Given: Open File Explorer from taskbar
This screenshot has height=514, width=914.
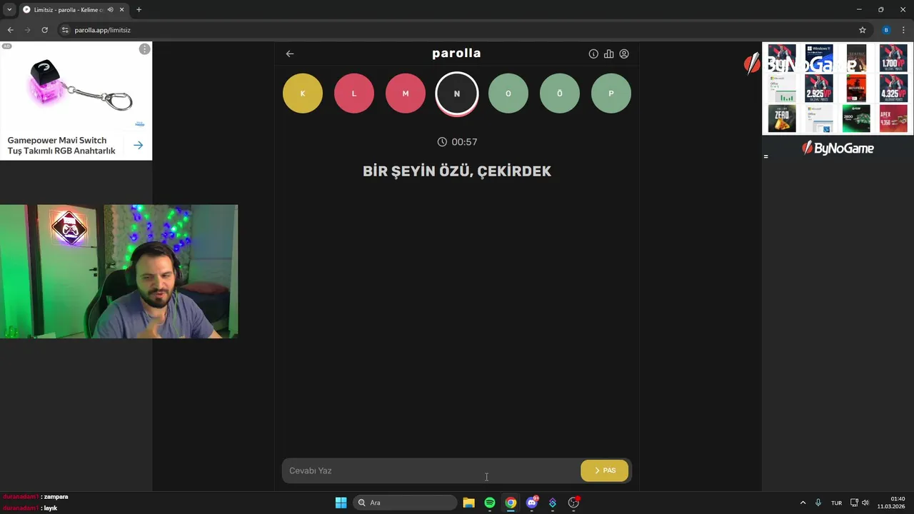Looking at the screenshot, I should pos(468,503).
